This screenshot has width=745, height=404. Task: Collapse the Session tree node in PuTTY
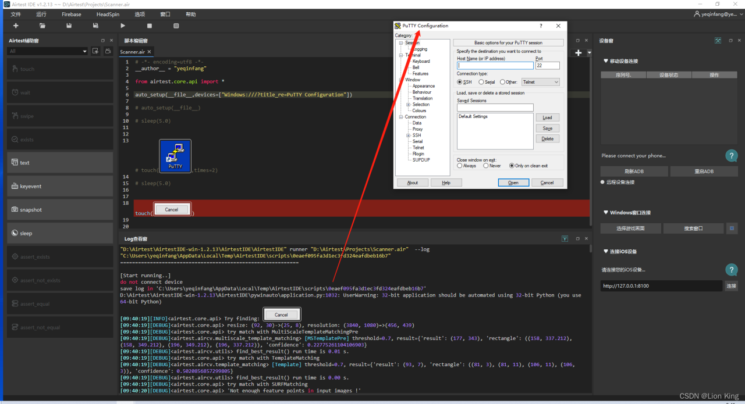[x=400, y=43]
